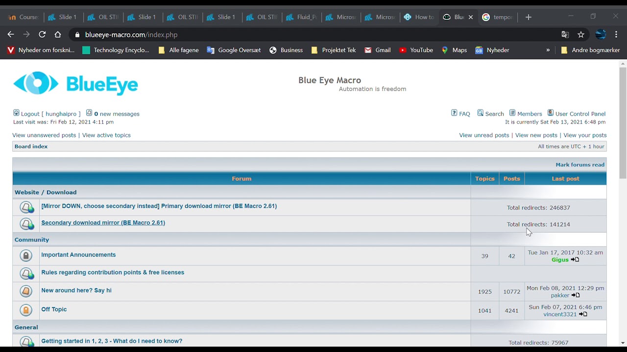Click the Search magnifier icon
The image size is (627, 352).
click(481, 113)
